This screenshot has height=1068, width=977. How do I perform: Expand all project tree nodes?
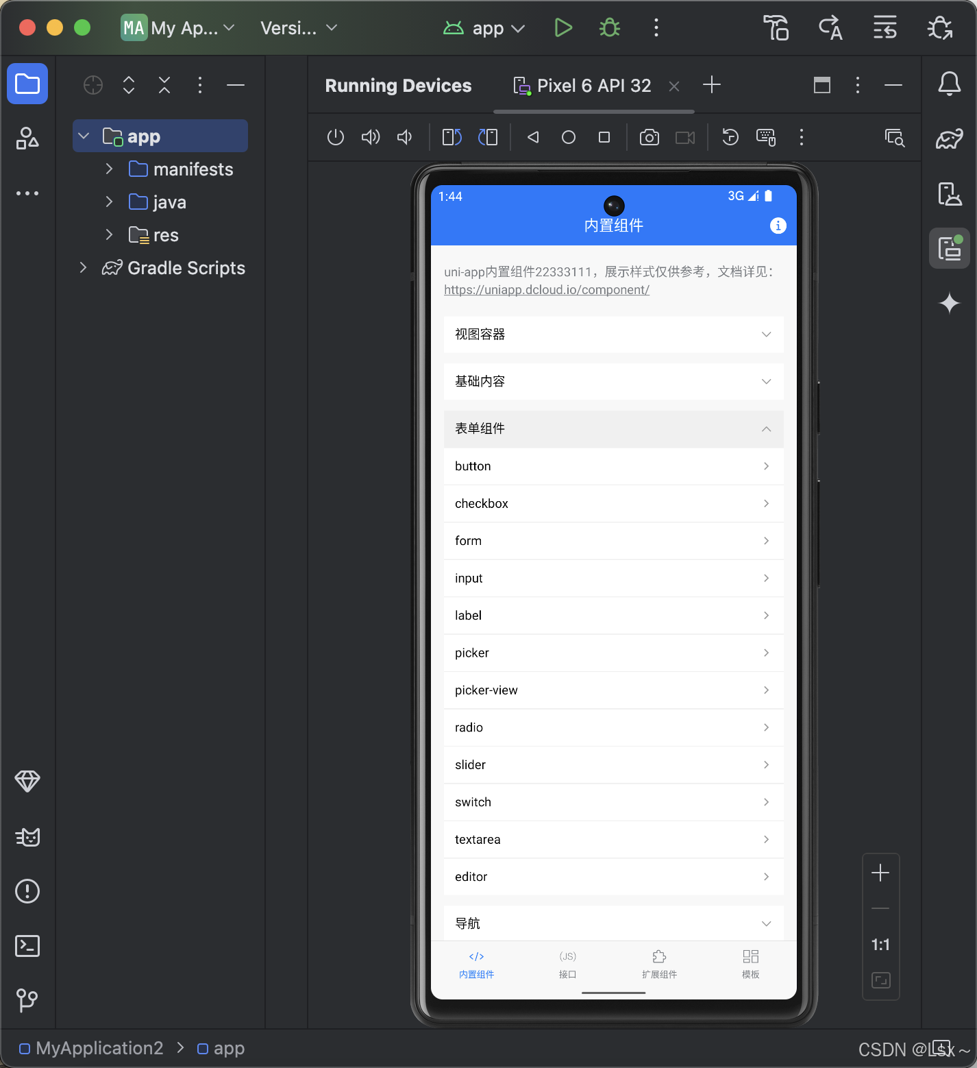(129, 85)
